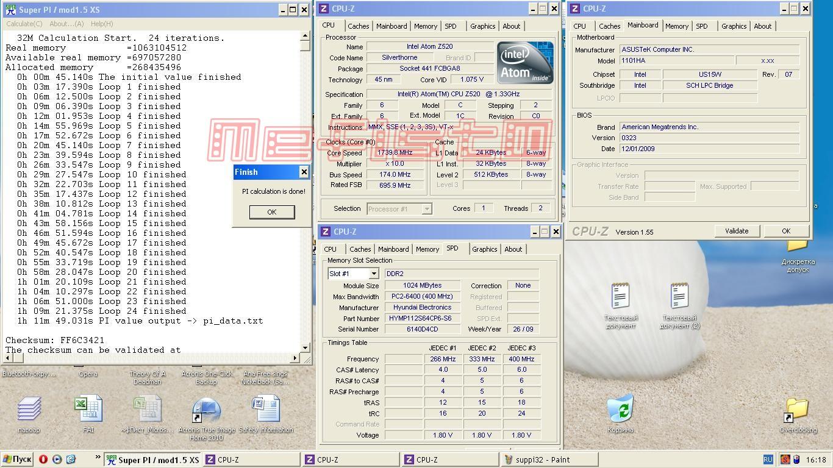Click the motherboard Model field 1101HA
This screenshot has height=468, width=833.
coord(676,61)
